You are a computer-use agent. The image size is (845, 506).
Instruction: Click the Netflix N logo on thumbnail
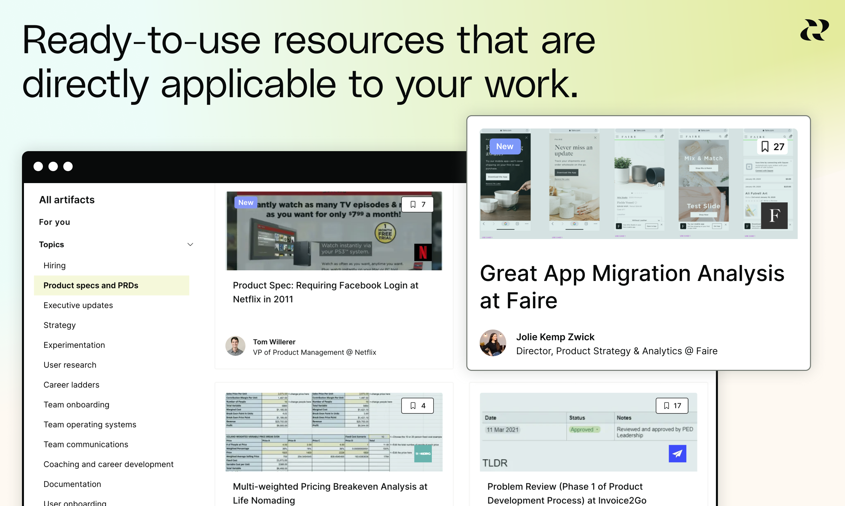(423, 252)
